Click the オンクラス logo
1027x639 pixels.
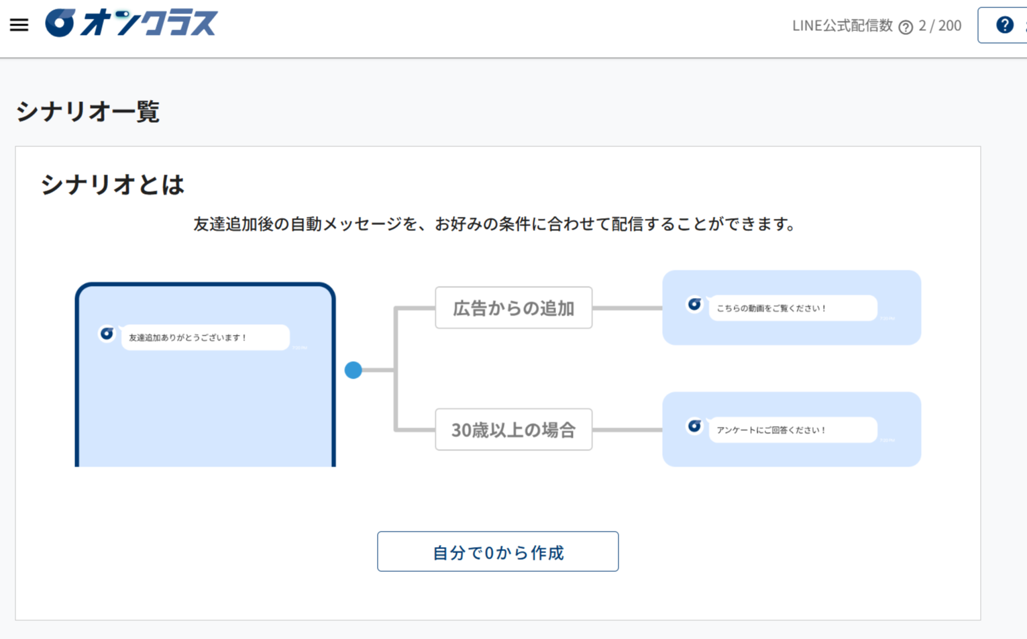[x=131, y=23]
